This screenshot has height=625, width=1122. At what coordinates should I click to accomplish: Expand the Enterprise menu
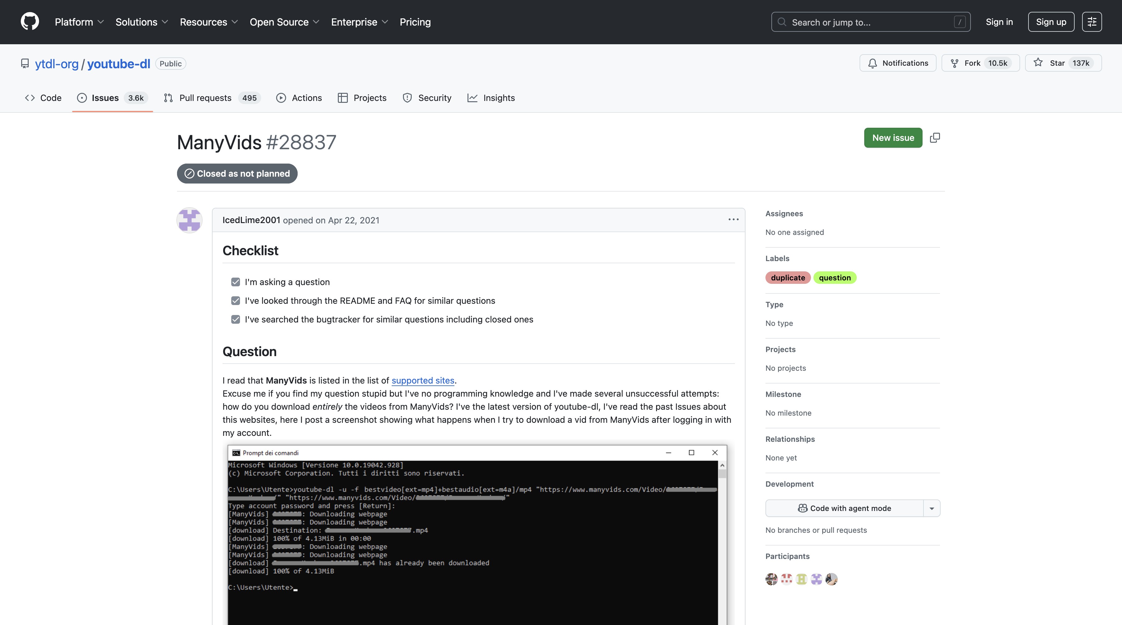pyautogui.click(x=359, y=22)
